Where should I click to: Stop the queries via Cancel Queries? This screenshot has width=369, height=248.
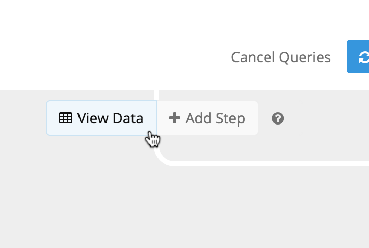tap(281, 57)
